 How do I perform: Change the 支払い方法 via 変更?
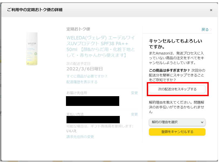tap(134, 114)
